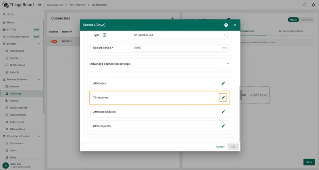Edit the Time series configuration
This screenshot has width=319, height=170.
223,97
